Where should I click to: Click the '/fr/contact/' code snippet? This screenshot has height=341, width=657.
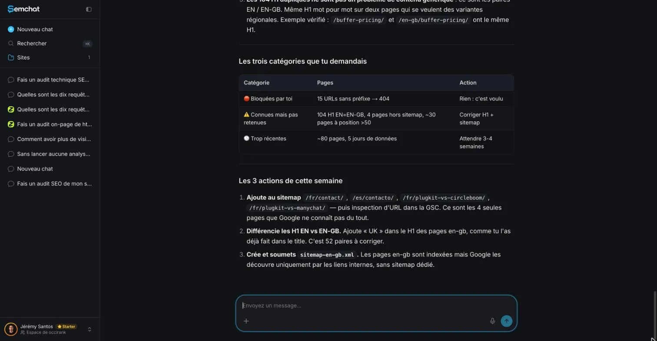[325, 198]
